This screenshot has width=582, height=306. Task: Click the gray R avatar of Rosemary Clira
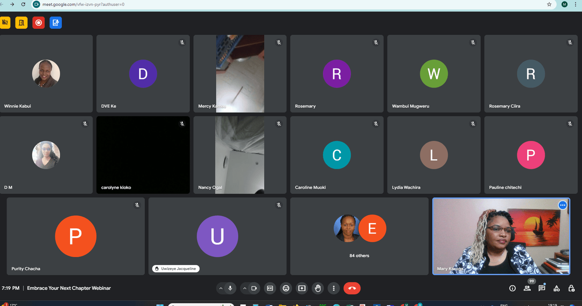click(531, 74)
